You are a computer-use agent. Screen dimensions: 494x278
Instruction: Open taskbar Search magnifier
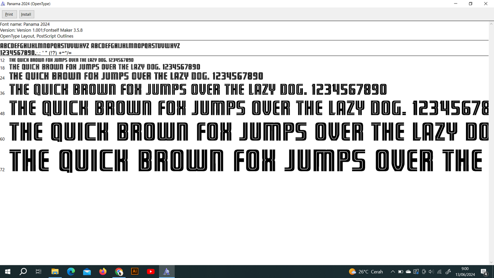coord(23,272)
